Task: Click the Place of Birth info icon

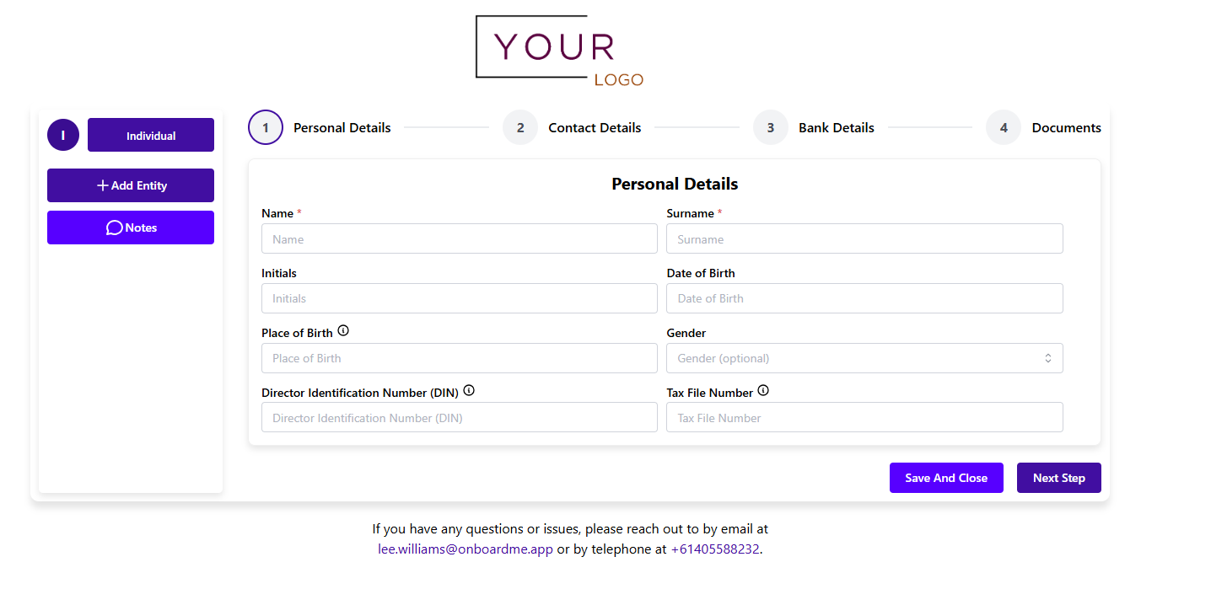Action: 343,331
